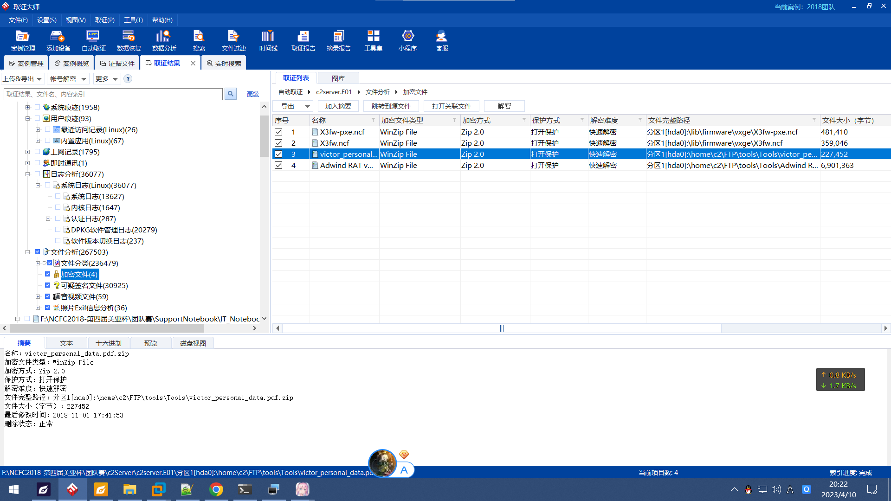Viewport: 891px width, 501px height.
Task: Open 文件过滤 tool
Action: coord(233,40)
